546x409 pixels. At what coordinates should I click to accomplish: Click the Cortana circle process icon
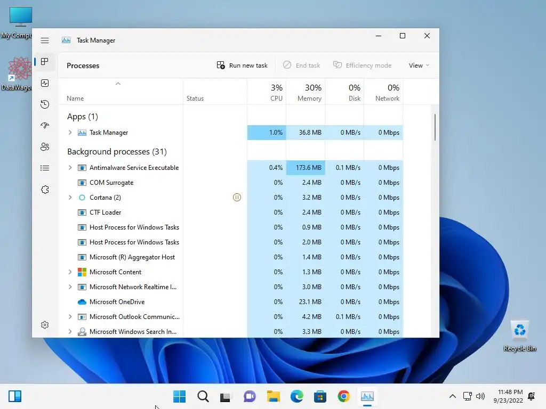pyautogui.click(x=82, y=198)
